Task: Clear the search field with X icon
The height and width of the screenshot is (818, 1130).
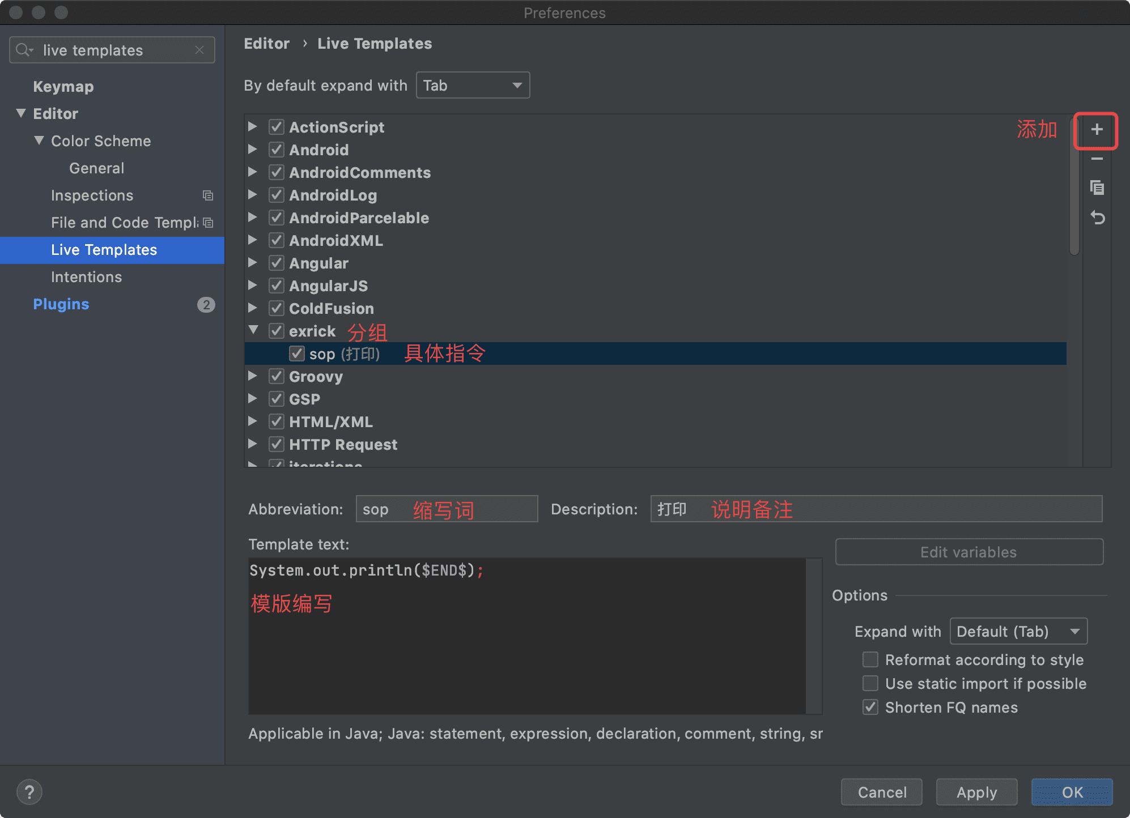Action: click(199, 50)
